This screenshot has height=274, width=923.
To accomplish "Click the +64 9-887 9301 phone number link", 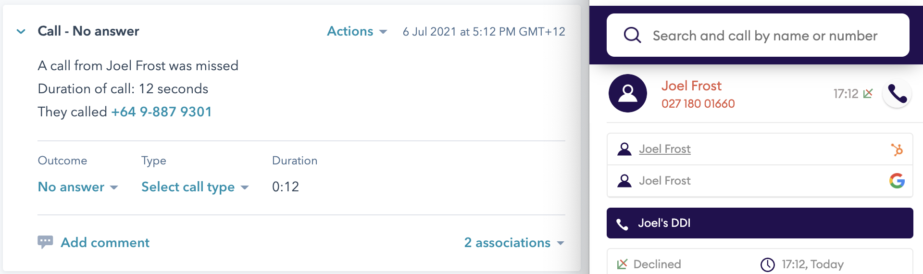I will tap(162, 112).
